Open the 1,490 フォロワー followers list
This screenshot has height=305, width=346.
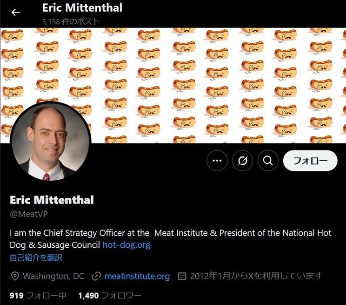coord(110,296)
